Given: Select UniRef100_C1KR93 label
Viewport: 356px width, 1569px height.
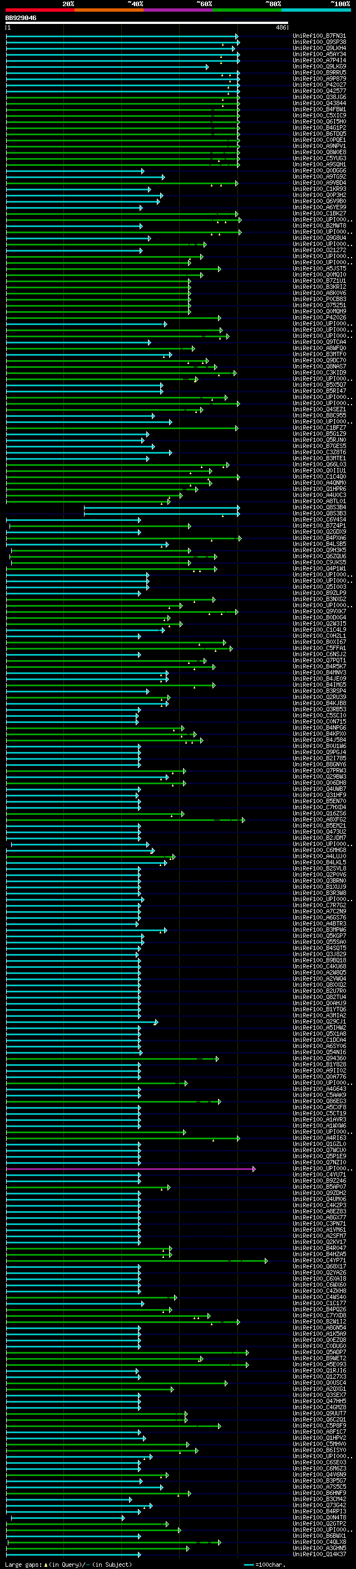Looking at the screenshot, I should (x=319, y=189).
